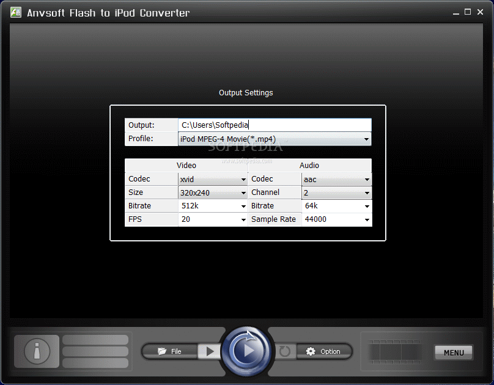This screenshot has height=385, width=494.
Task: Click the Profile: label
Action: tap(141, 139)
